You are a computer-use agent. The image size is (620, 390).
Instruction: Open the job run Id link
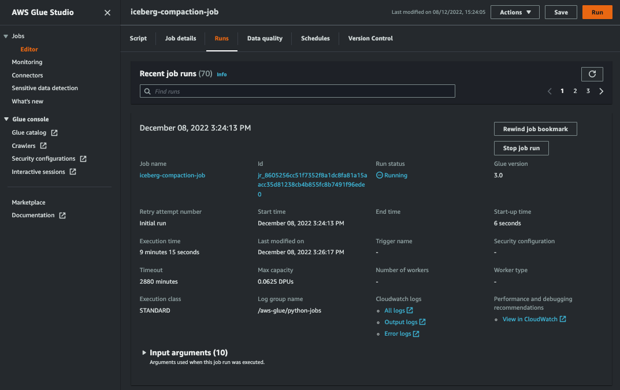312,185
